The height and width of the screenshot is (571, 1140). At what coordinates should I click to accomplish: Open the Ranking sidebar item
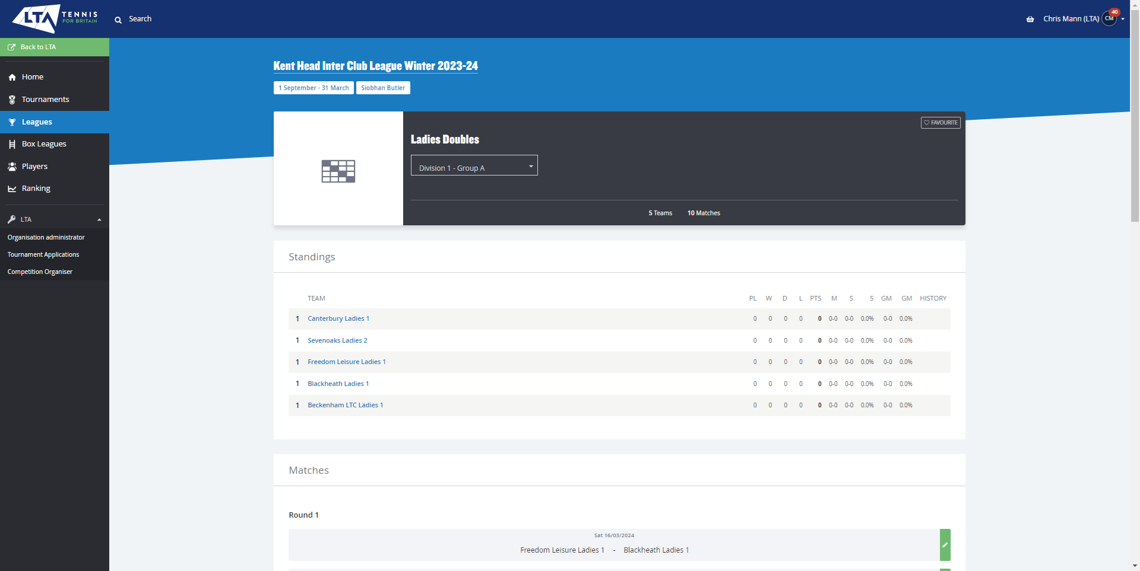click(36, 189)
